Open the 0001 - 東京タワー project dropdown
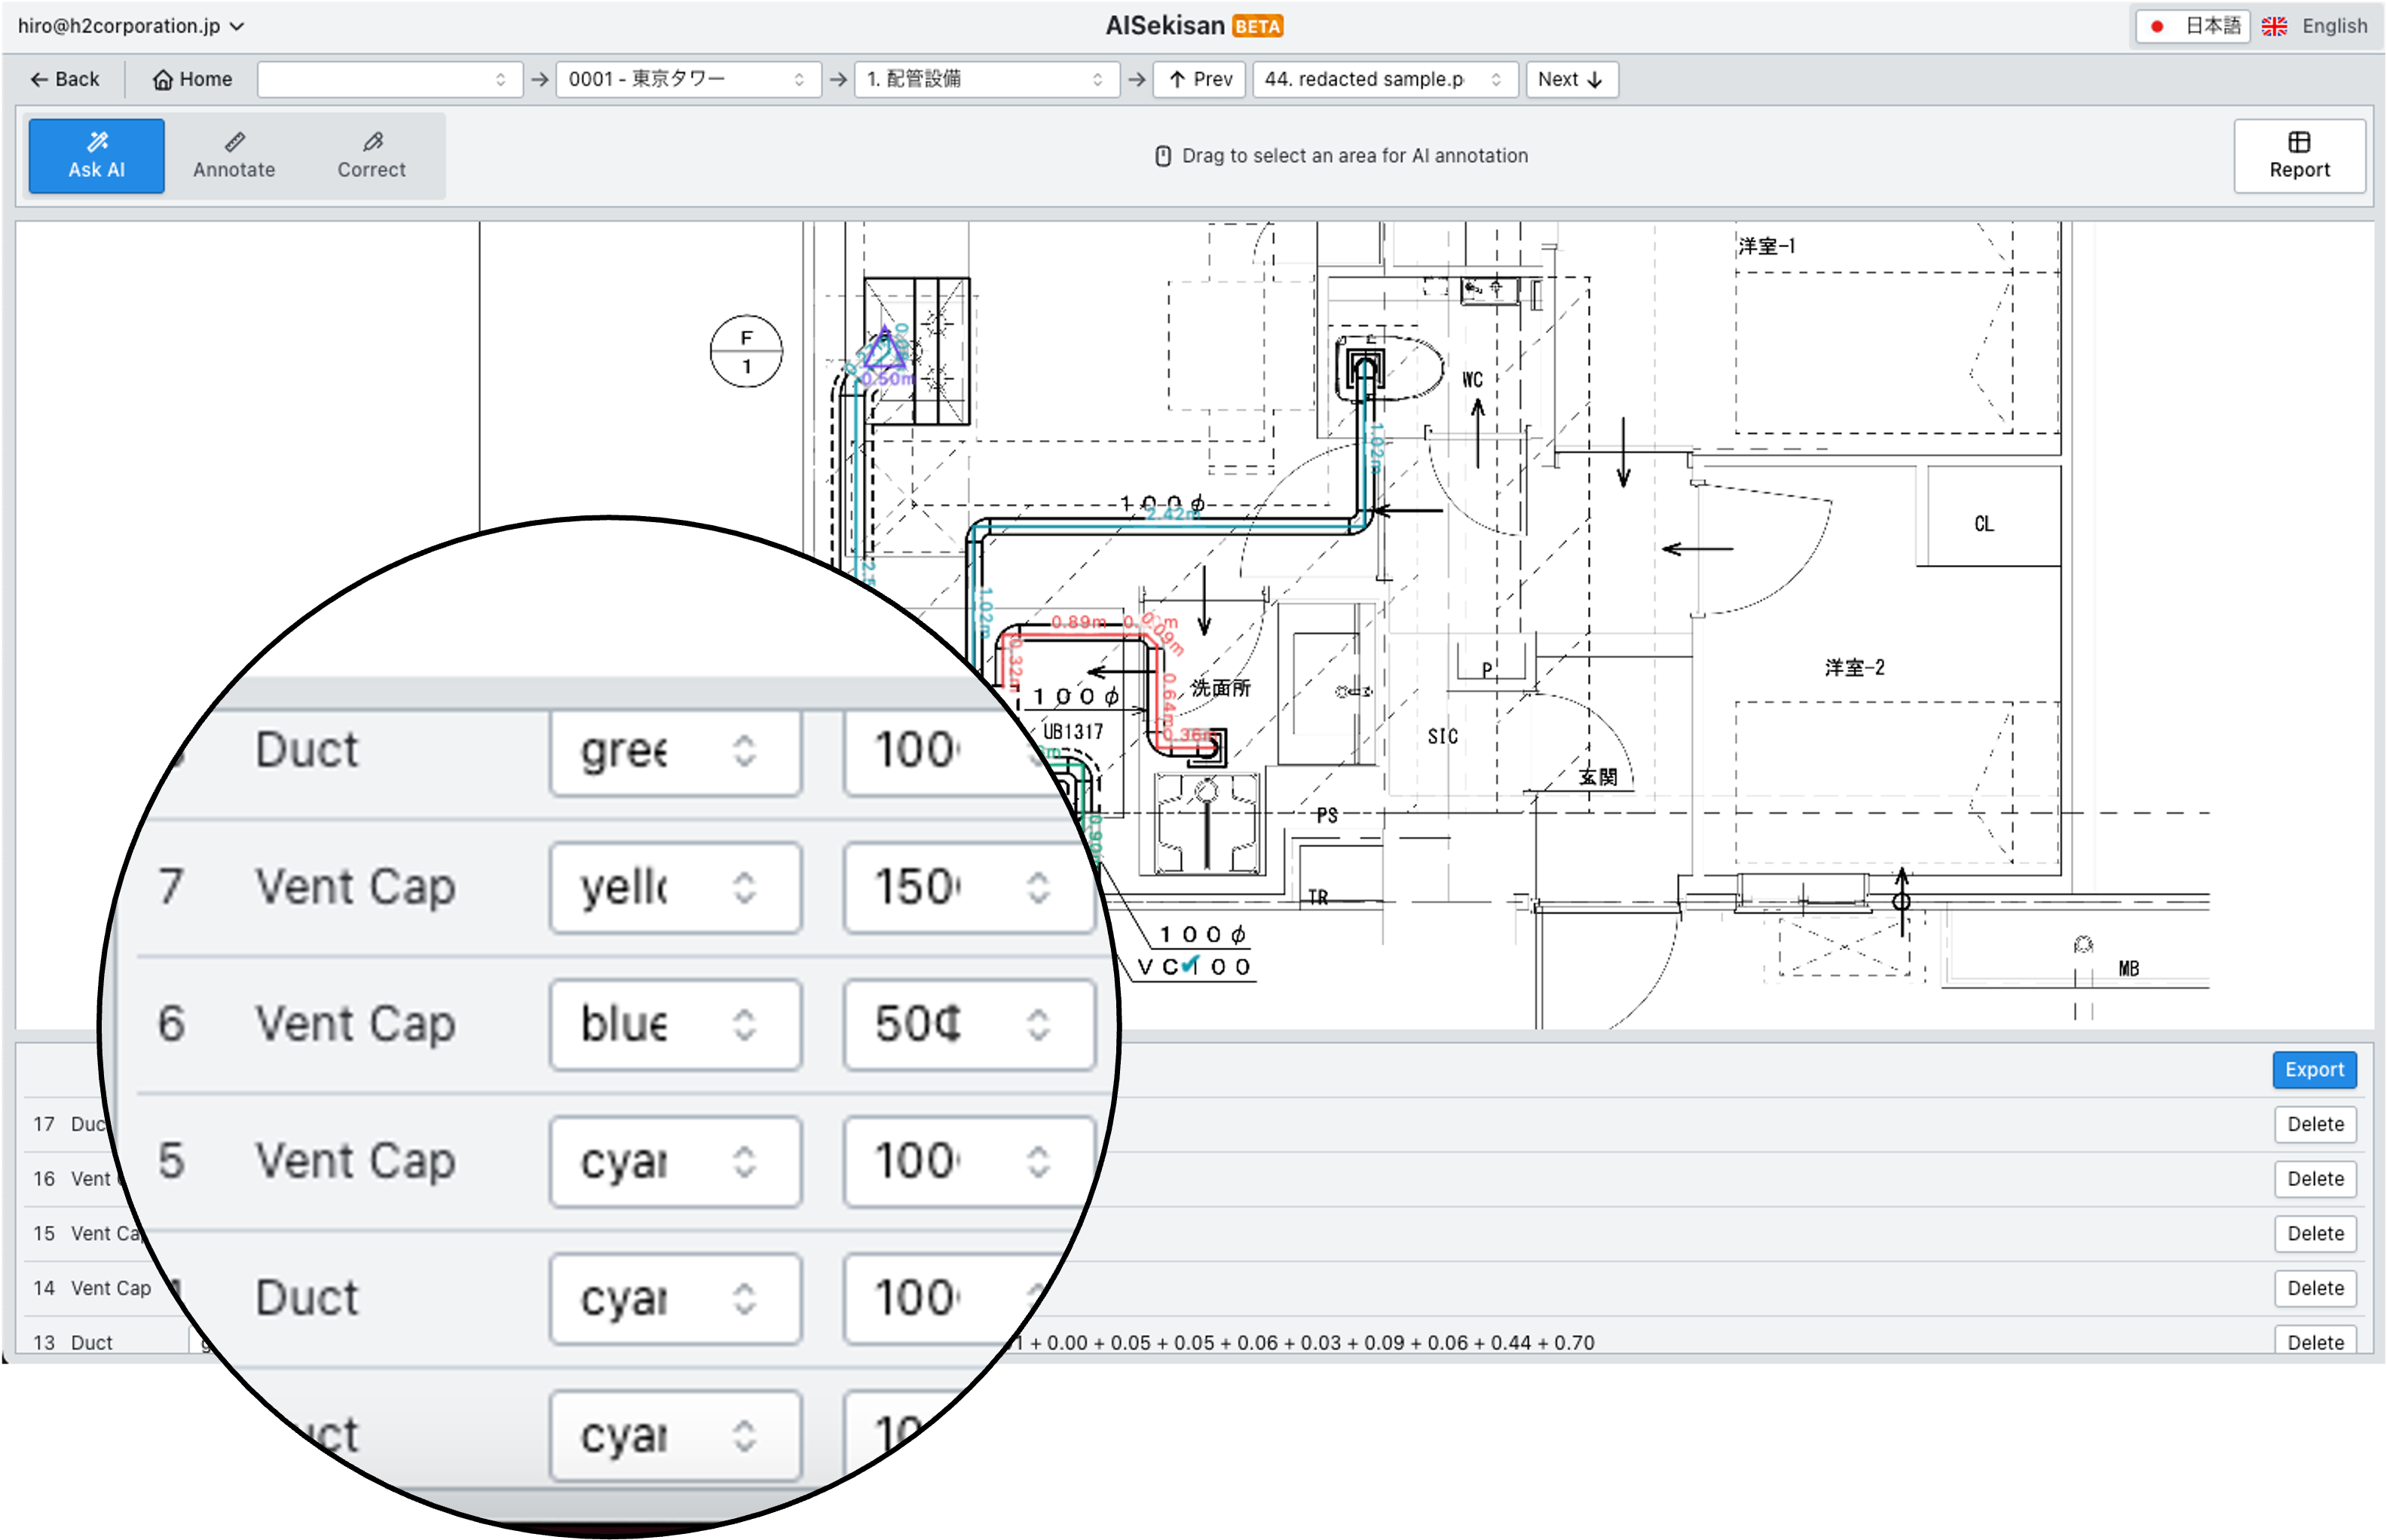 click(687, 79)
